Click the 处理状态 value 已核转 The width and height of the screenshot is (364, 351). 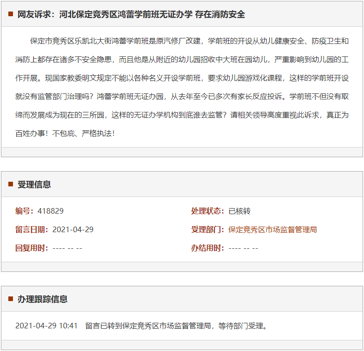point(239,211)
